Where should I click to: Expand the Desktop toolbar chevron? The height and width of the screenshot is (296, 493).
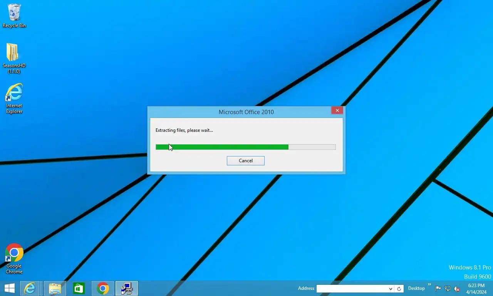(429, 284)
